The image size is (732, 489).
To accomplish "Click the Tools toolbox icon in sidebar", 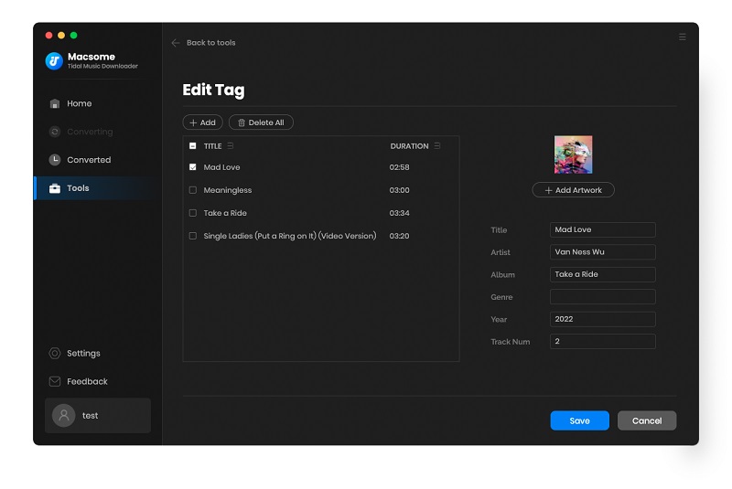I will coord(55,188).
